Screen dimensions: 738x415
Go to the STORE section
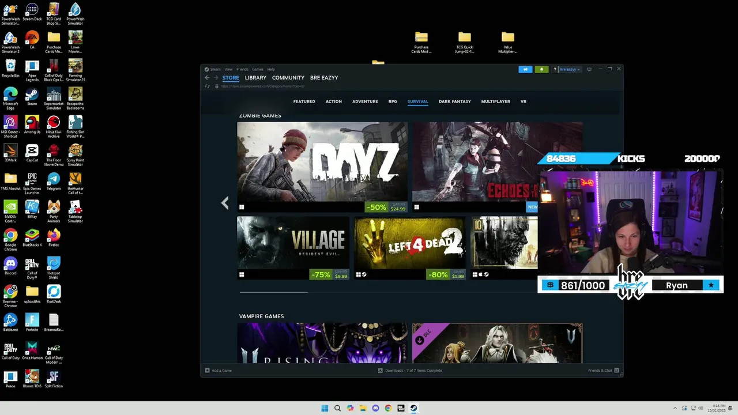click(231, 78)
